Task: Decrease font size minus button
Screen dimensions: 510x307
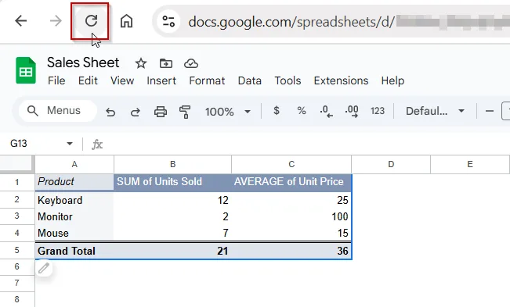Action: point(489,111)
